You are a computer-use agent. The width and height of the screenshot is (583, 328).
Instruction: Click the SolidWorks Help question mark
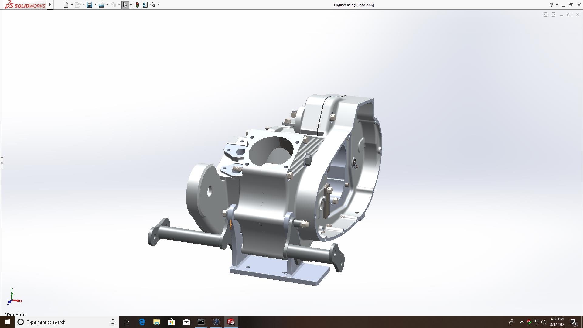pyautogui.click(x=551, y=5)
